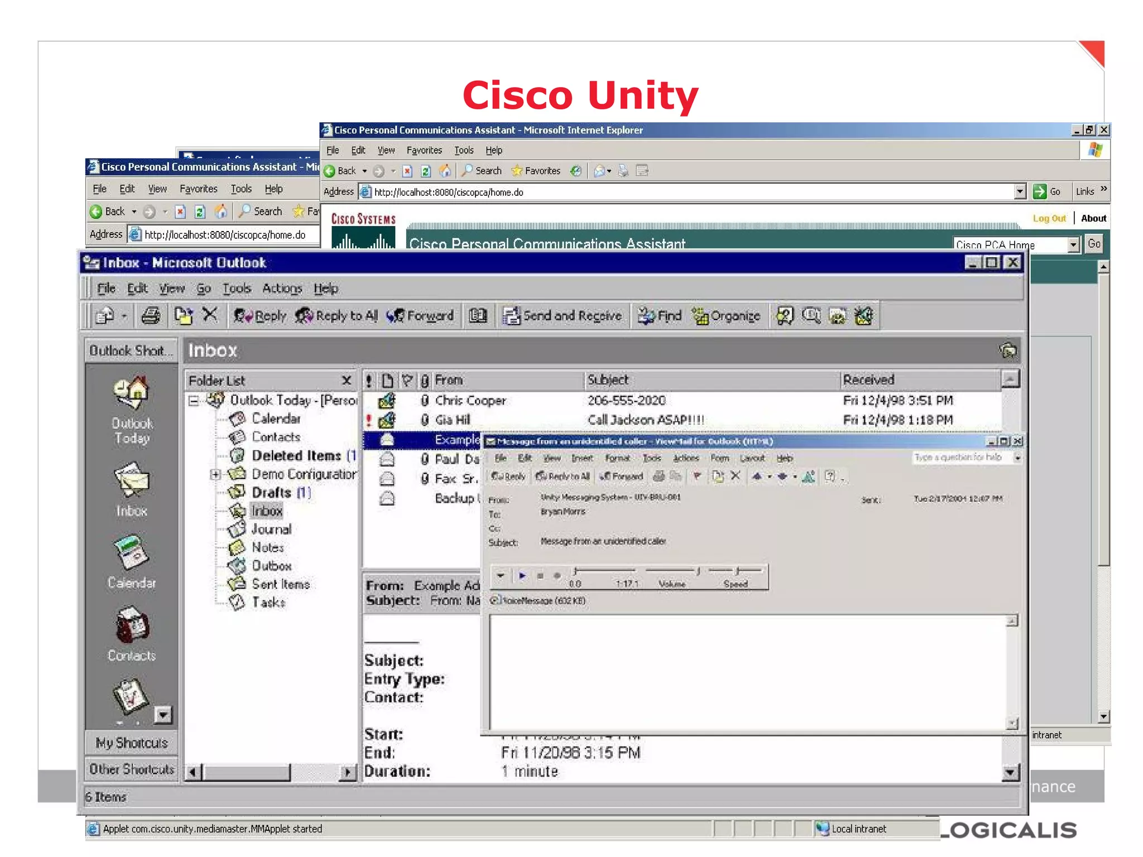Open the IE address bar dropdown
Viewport: 1143px width, 857px height.
(x=1020, y=191)
